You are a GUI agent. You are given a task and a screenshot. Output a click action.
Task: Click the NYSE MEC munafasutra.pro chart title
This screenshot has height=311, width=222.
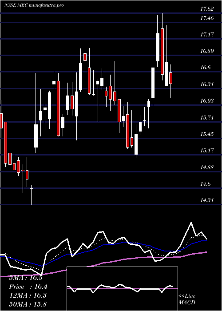click(x=34, y=5)
